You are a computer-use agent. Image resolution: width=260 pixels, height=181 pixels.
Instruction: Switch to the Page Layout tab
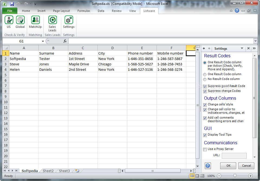tap(61, 11)
